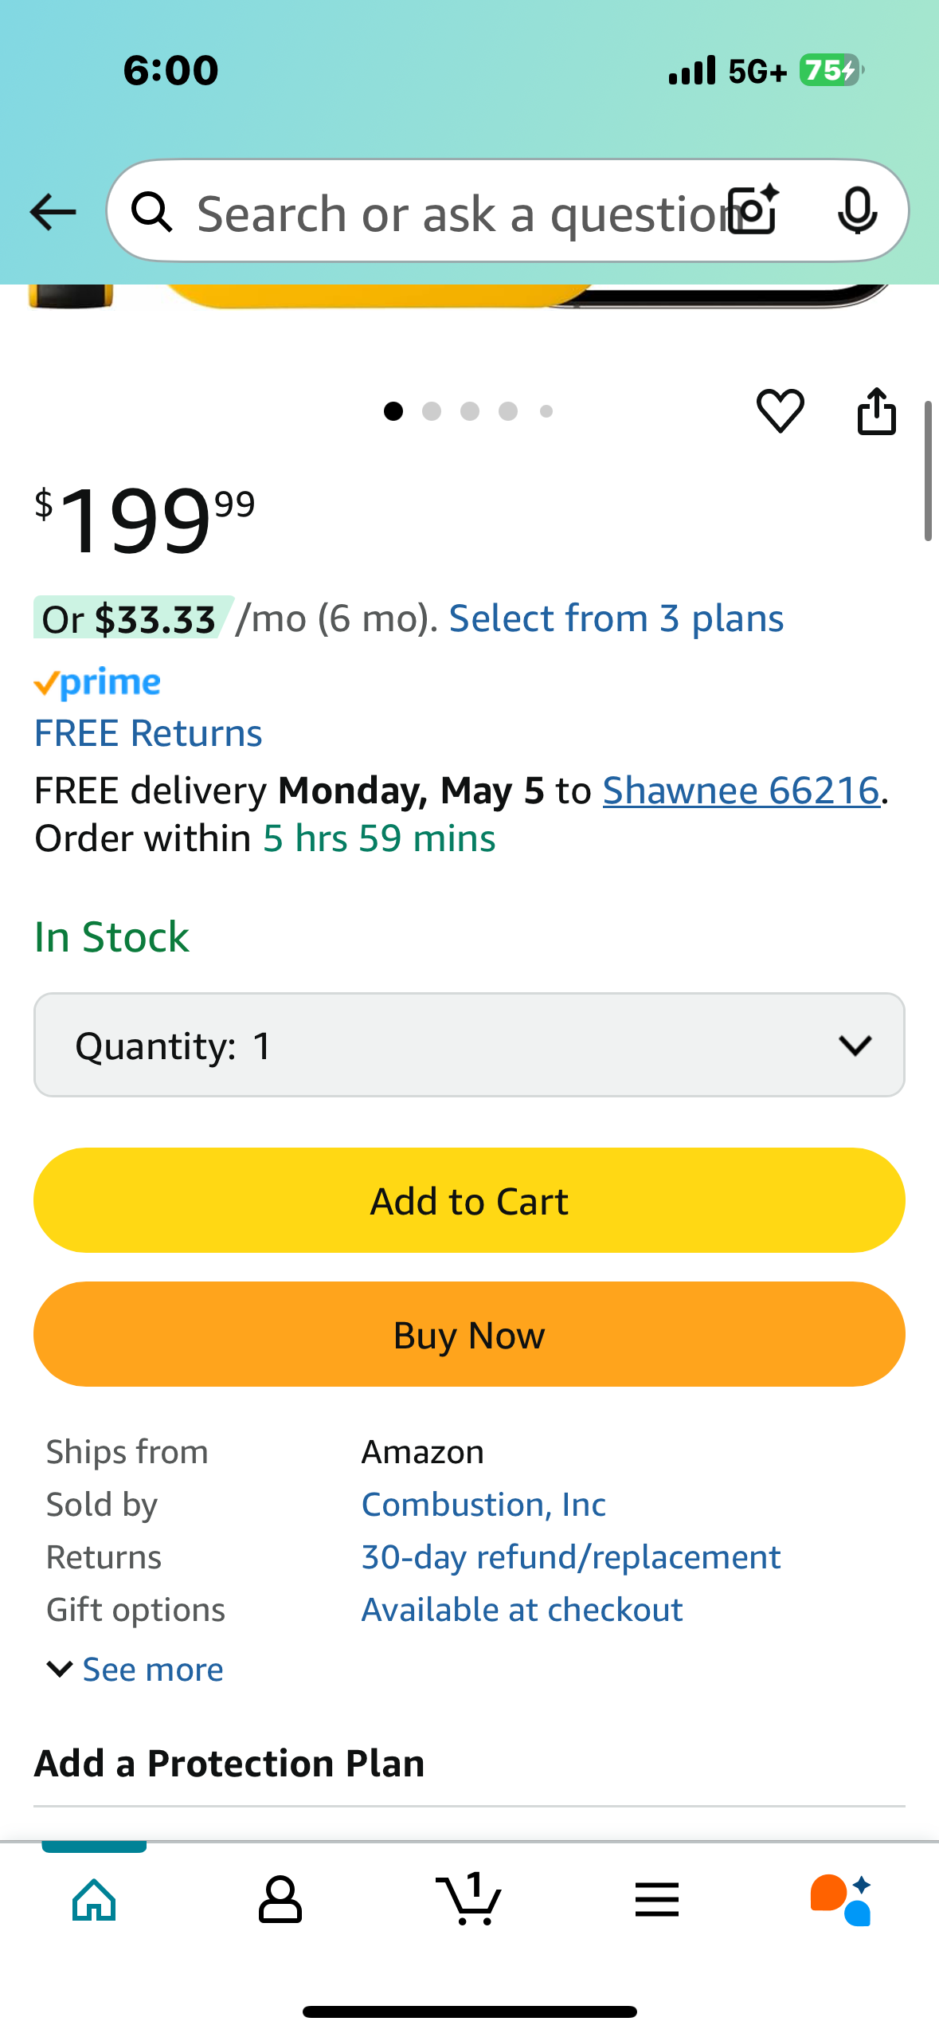The width and height of the screenshot is (939, 2037).
Task: Open the account profile tab
Action: click(x=280, y=1900)
